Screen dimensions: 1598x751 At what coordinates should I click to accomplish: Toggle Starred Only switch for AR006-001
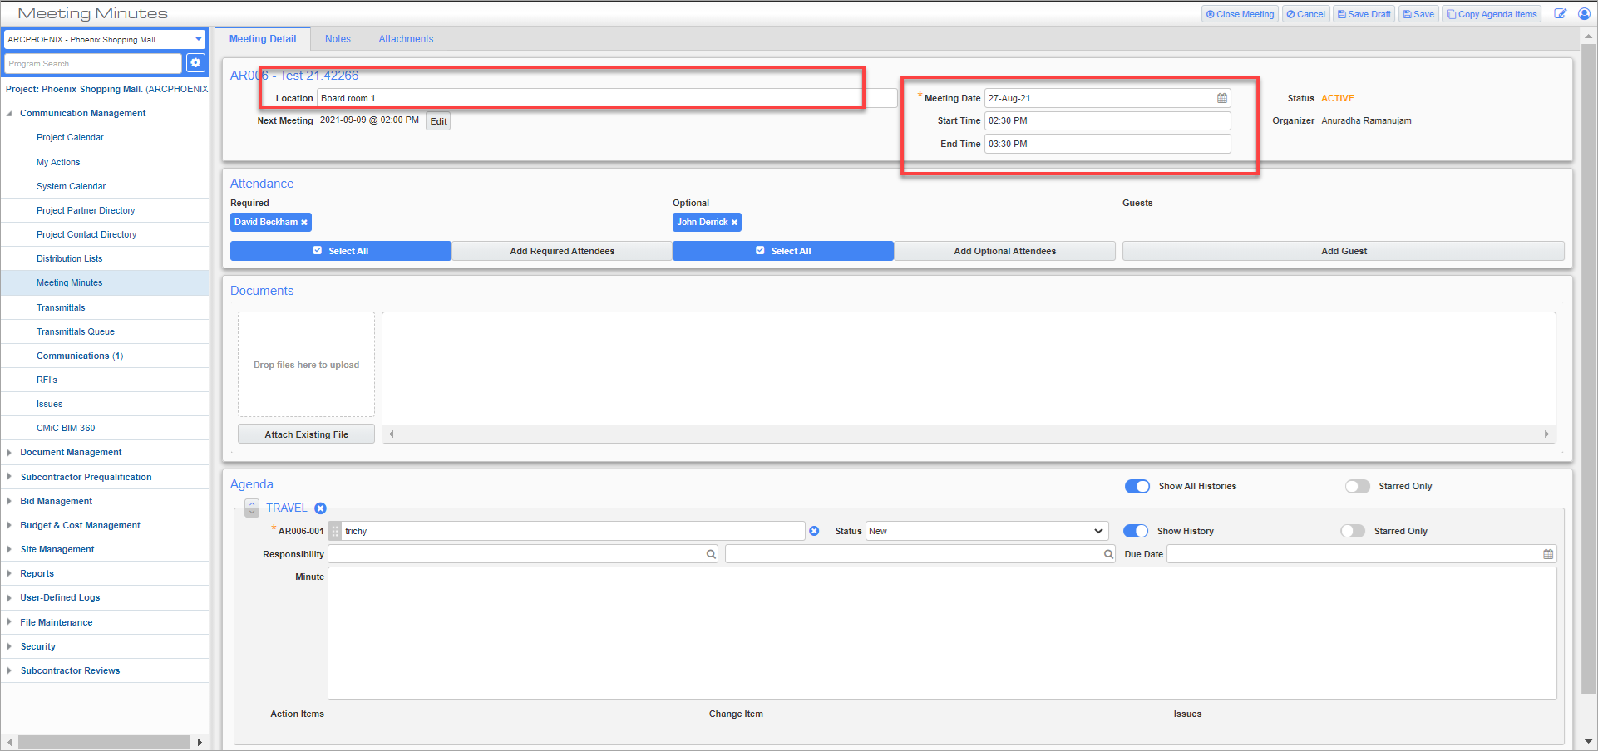click(x=1353, y=531)
